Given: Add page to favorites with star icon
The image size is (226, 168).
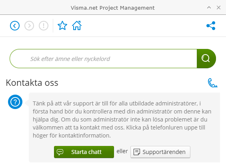Looking at the screenshot, I should 62,26.
